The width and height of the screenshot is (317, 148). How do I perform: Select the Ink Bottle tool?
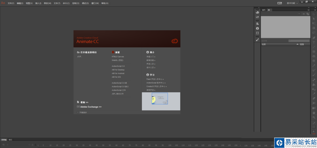(x=314, y=89)
